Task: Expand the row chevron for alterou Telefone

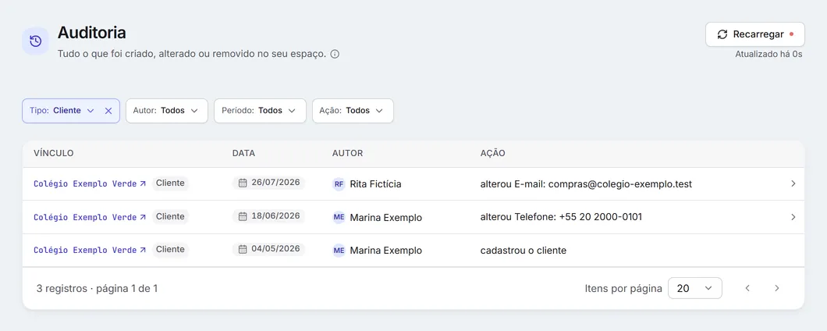Action: 793,217
